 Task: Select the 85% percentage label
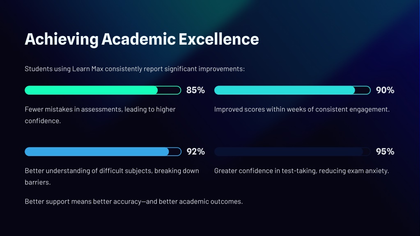click(x=195, y=90)
